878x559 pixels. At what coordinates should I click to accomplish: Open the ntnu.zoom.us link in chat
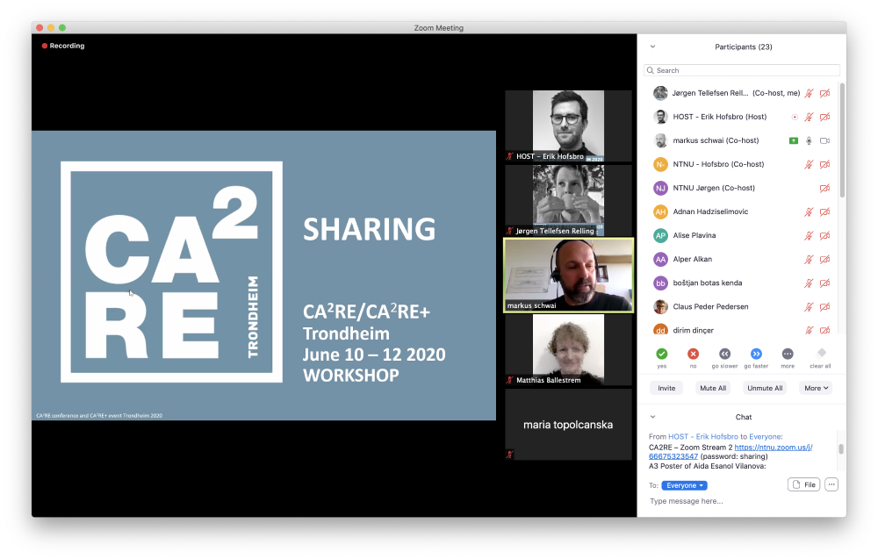773,448
